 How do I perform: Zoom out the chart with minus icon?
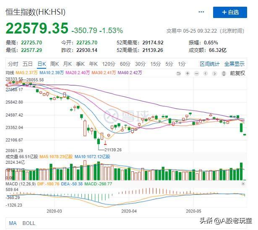click(196, 73)
